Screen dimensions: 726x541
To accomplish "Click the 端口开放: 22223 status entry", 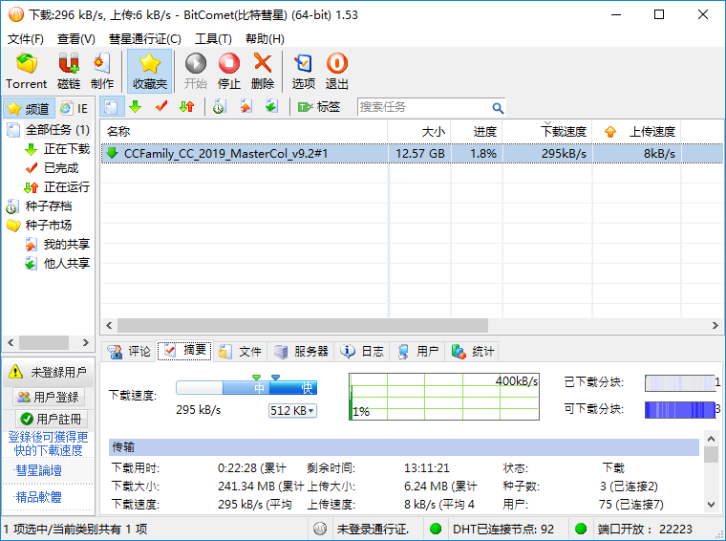I will [x=645, y=529].
